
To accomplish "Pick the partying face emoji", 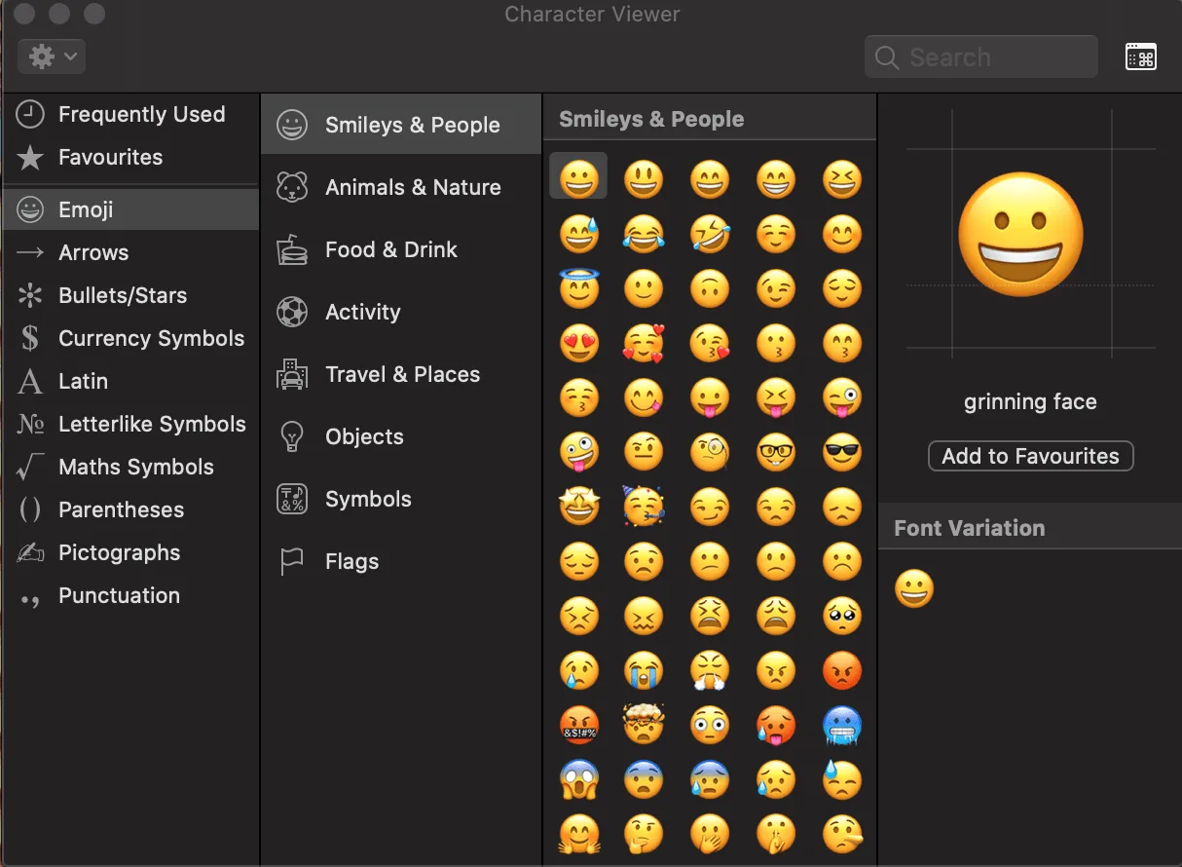I will tap(643, 507).
